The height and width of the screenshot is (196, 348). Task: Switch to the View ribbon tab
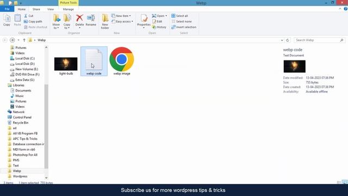[51, 9]
